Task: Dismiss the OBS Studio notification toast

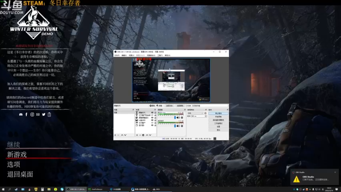Action: (x=335, y=172)
